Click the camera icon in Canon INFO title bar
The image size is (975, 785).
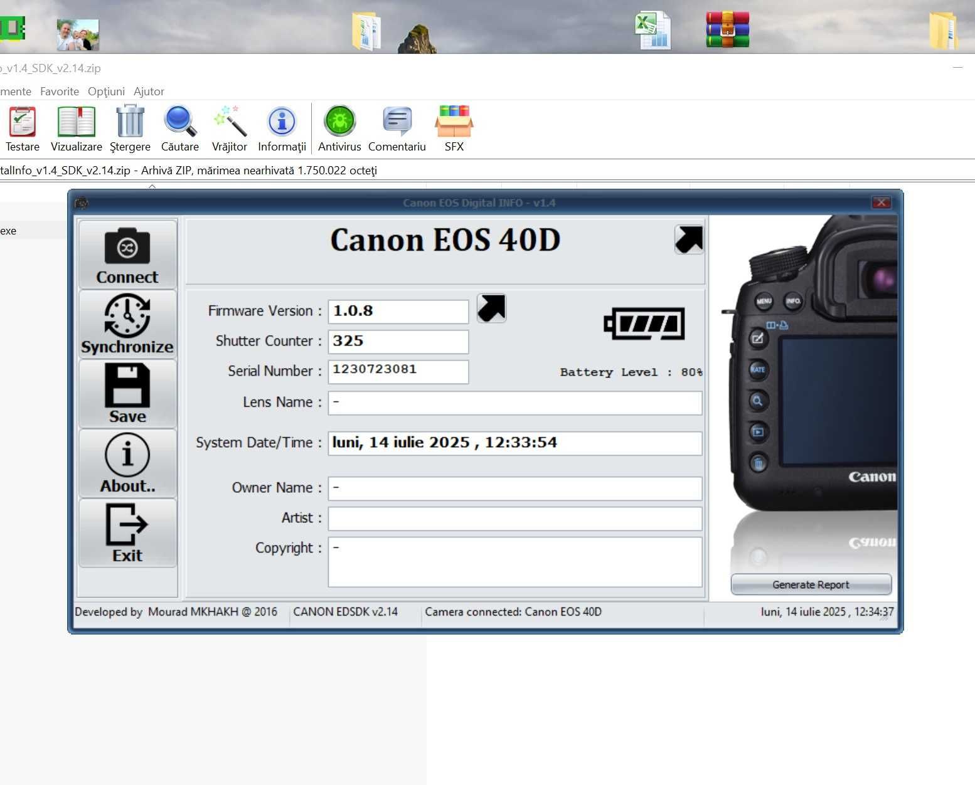point(82,203)
